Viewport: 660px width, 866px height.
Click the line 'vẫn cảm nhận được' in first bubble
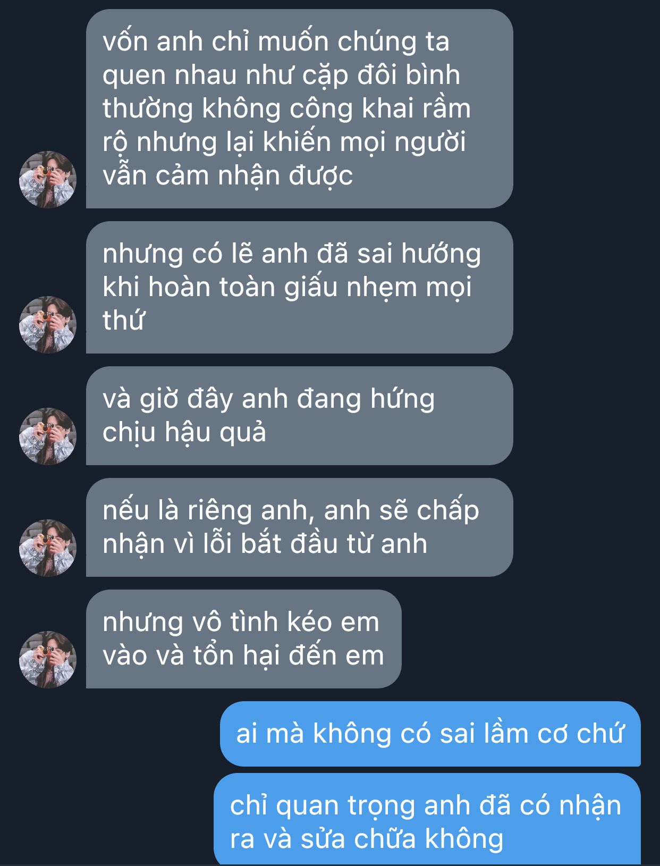(x=227, y=176)
